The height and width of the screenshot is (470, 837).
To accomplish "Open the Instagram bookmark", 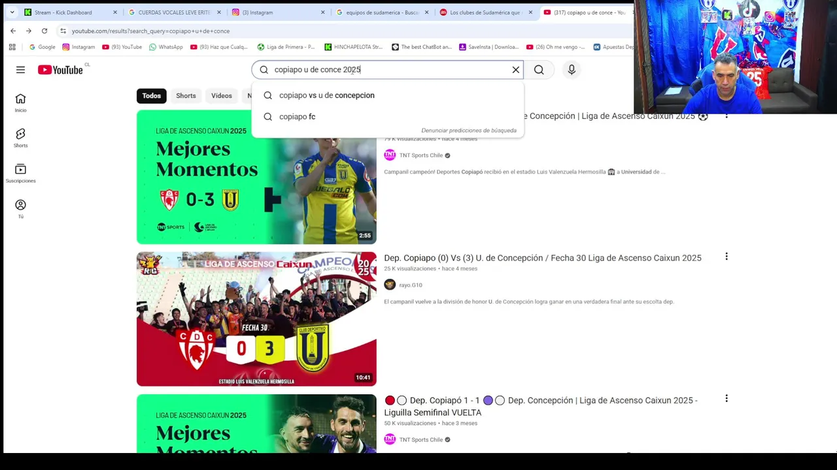I will coord(78,47).
